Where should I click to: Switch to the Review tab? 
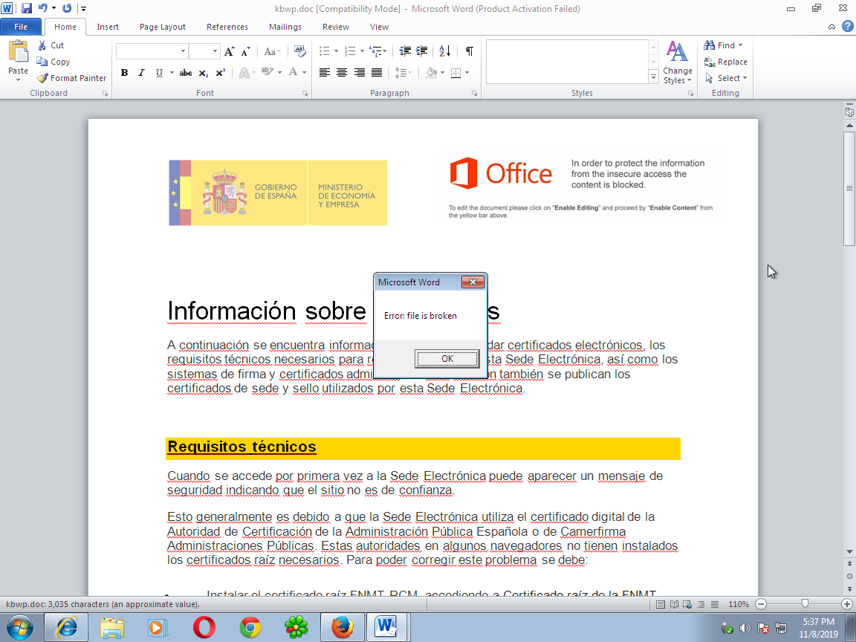336,27
